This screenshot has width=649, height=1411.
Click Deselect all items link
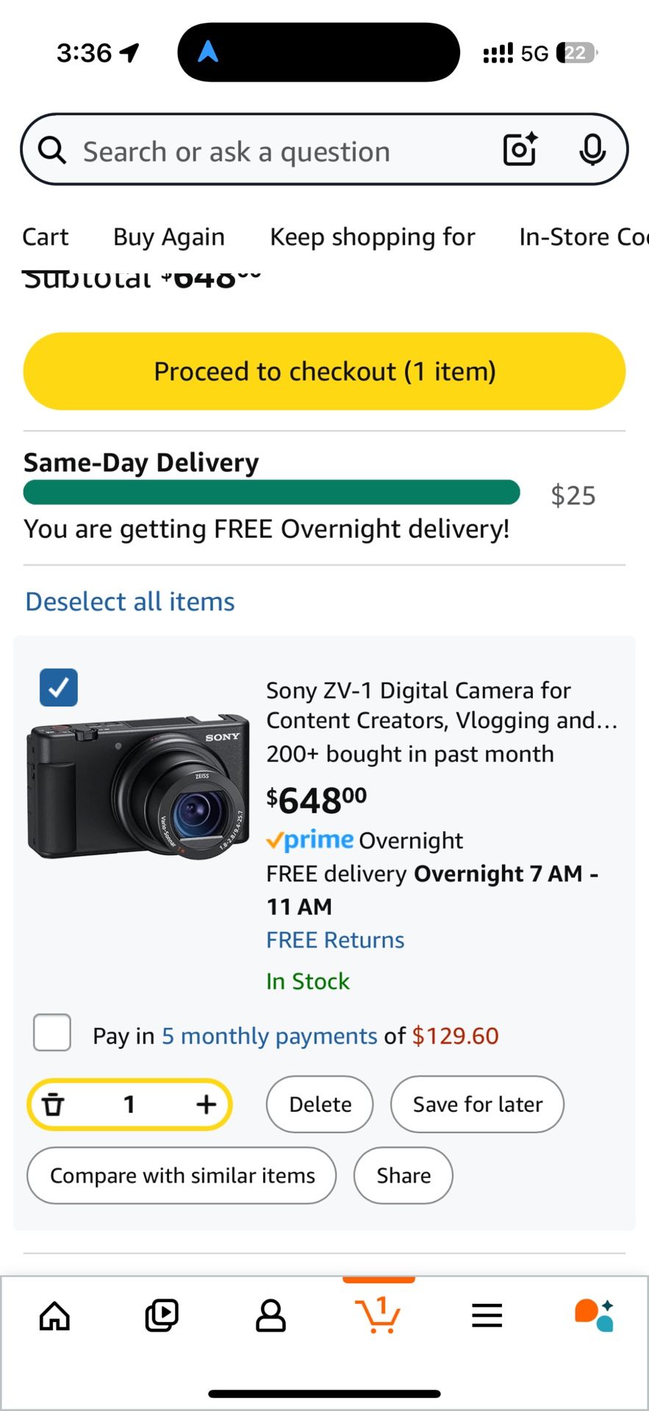[130, 602]
